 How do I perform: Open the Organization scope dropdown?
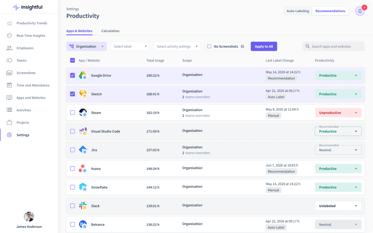tap(86, 47)
